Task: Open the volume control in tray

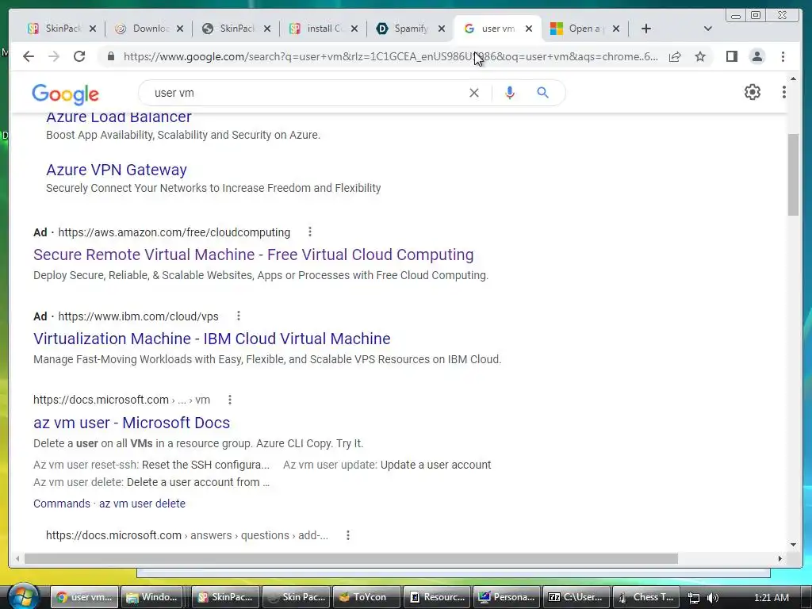Action: tap(713, 598)
